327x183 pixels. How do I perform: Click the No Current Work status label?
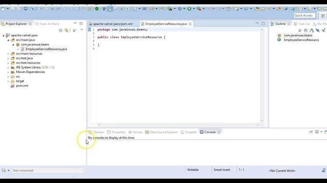coord(282,171)
